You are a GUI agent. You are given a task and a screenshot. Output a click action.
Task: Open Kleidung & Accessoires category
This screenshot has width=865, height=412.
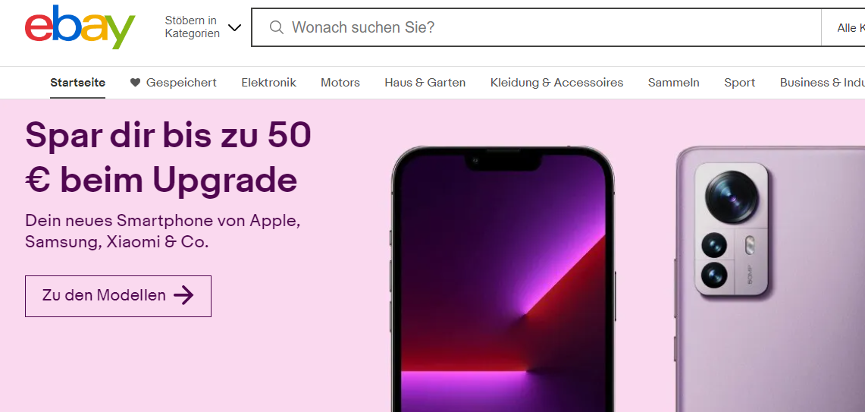pyautogui.click(x=556, y=83)
